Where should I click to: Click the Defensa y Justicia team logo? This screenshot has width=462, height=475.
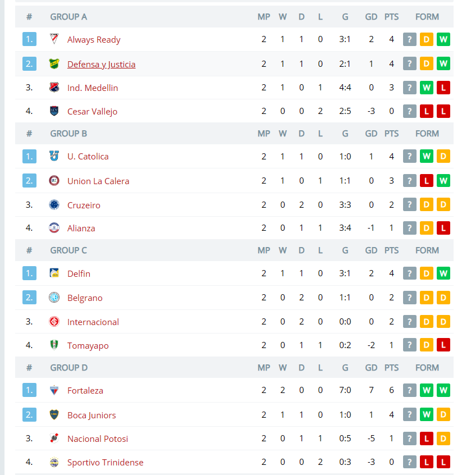[x=54, y=64]
